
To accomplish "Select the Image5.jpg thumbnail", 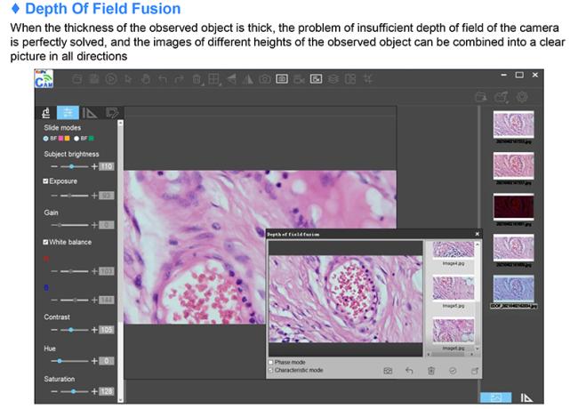I will (x=451, y=288).
